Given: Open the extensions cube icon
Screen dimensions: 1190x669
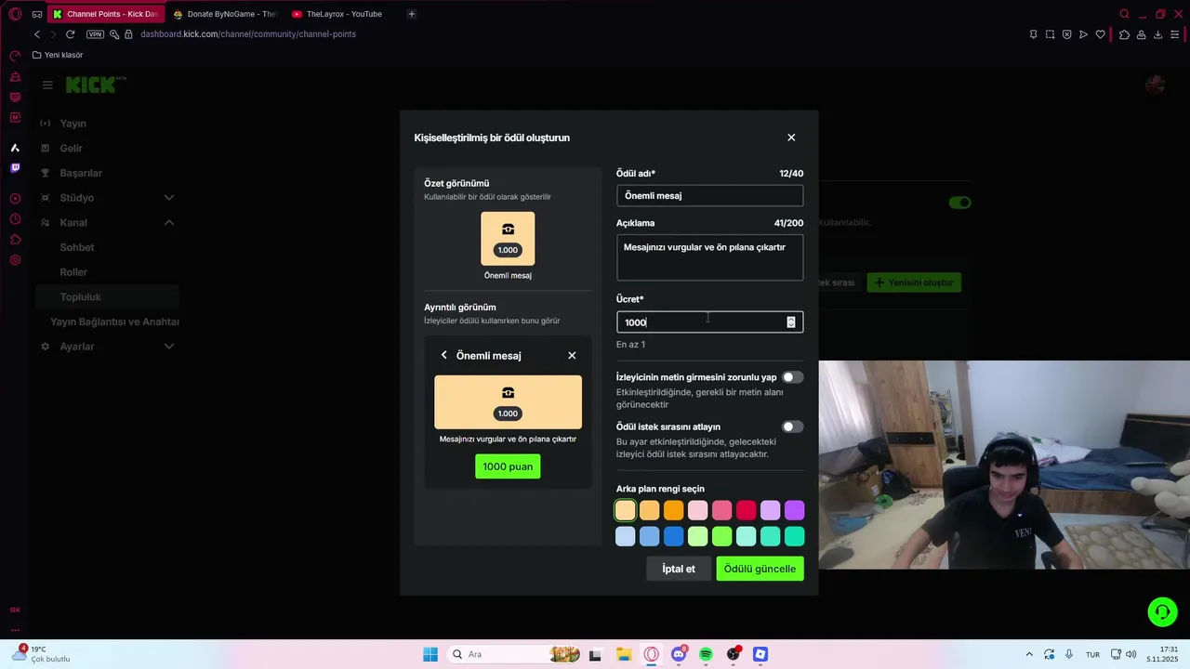Looking at the screenshot, I should [1124, 34].
